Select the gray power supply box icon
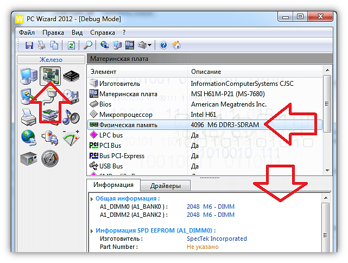The height and width of the screenshot is (263, 348). click(29, 159)
